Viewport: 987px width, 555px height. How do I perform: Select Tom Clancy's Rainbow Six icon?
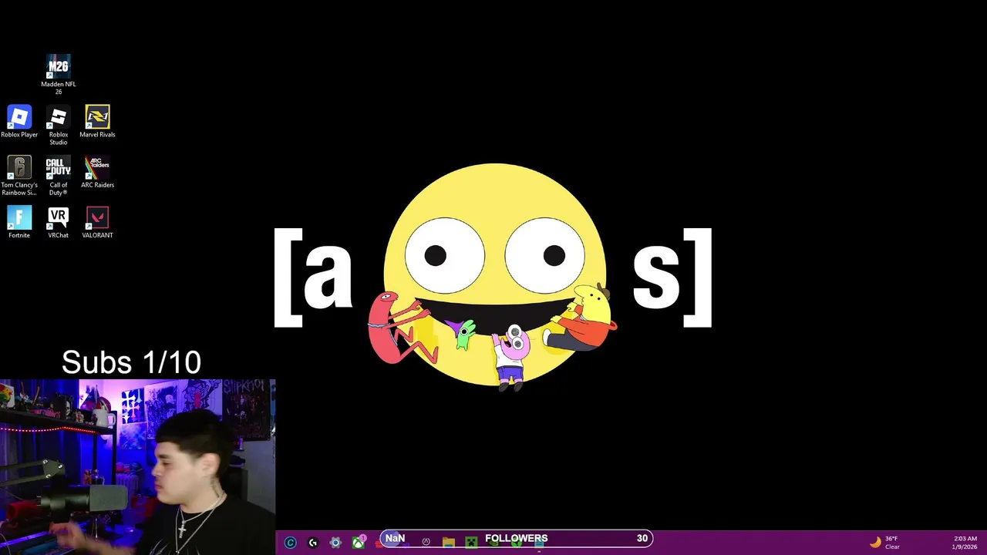point(19,176)
